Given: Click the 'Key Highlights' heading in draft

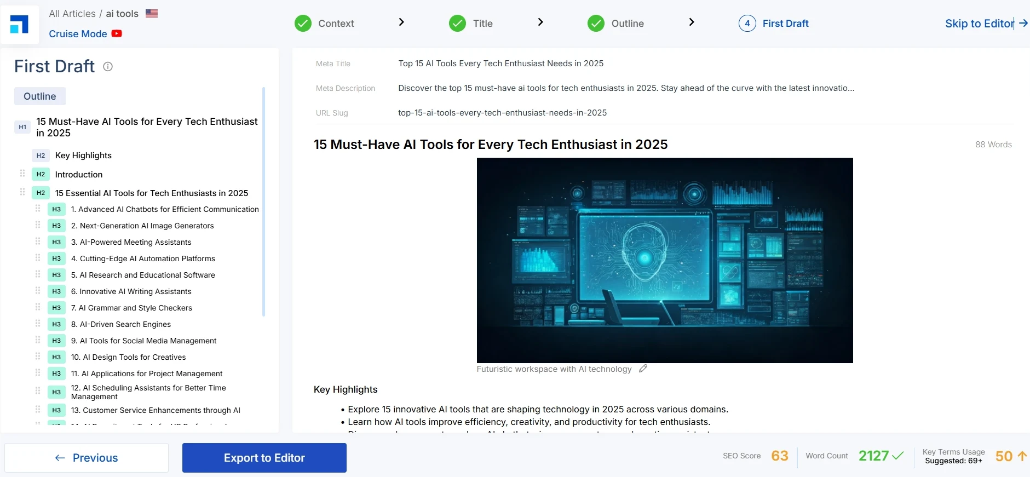Looking at the screenshot, I should pyautogui.click(x=346, y=389).
